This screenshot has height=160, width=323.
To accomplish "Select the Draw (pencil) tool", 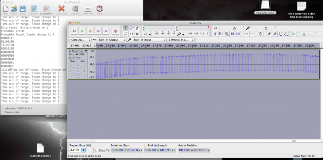I will 137,28.
